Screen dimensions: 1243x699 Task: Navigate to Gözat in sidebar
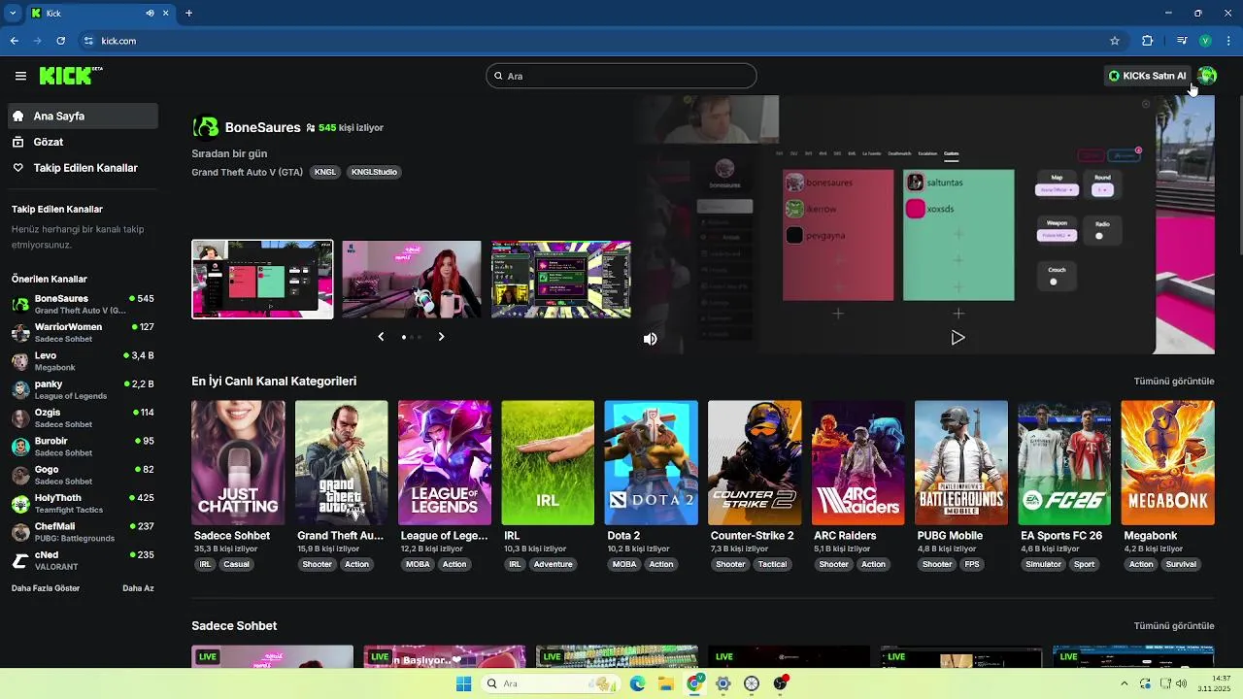coord(83,142)
